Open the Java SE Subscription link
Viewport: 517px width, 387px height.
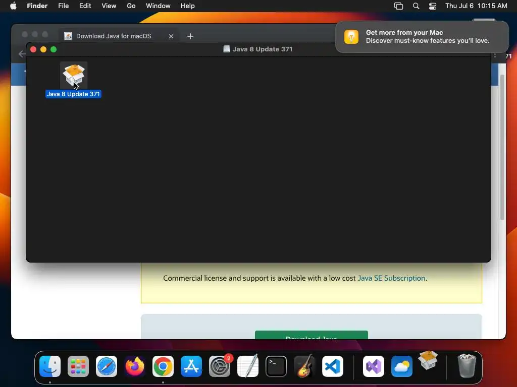point(391,278)
